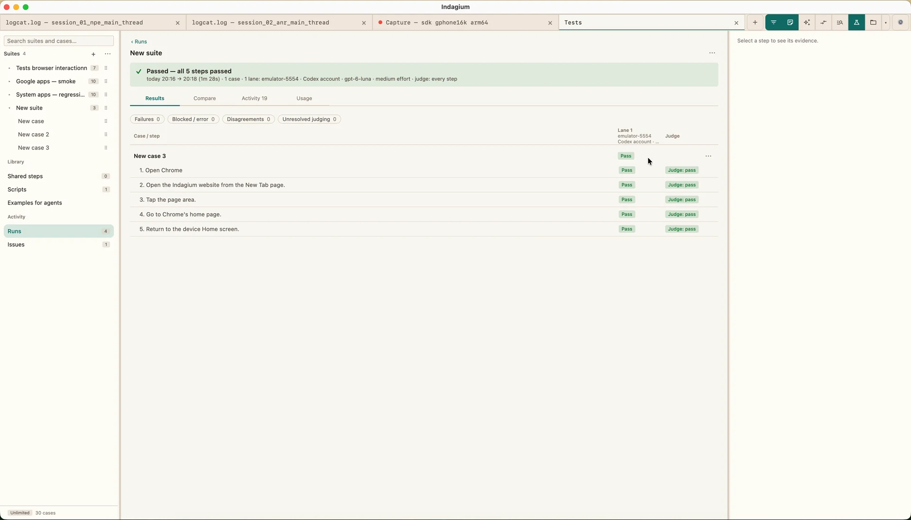Click the compare arrows toolbar icon
This screenshot has height=520, width=911.
tap(823, 22)
